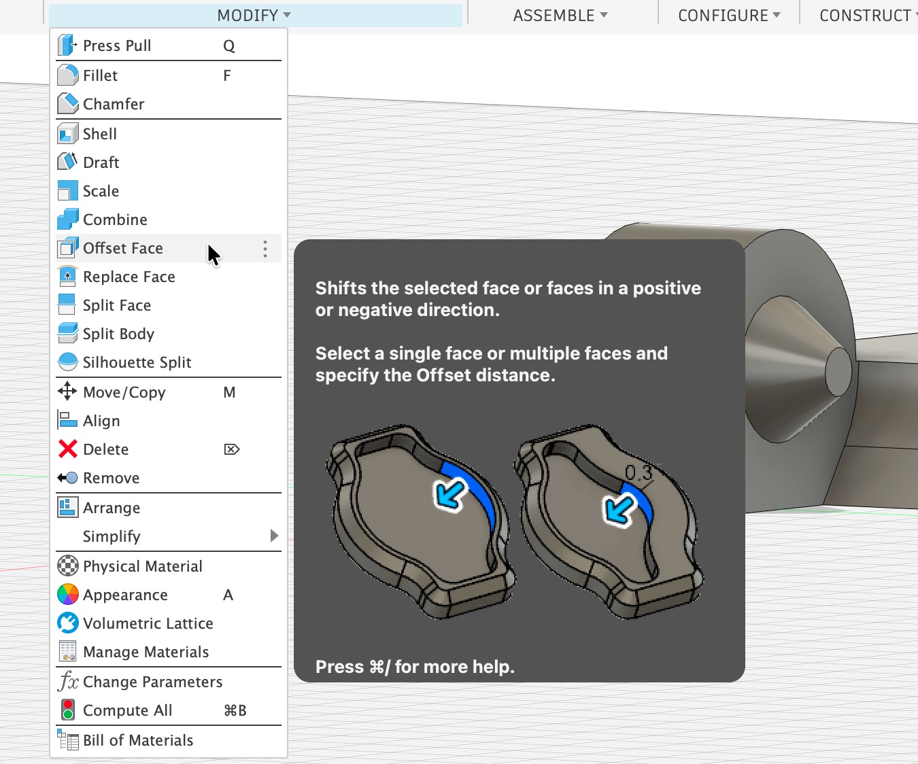The height and width of the screenshot is (764, 918).
Task: Select Bill of Materials menu entry
Action: [169, 740]
